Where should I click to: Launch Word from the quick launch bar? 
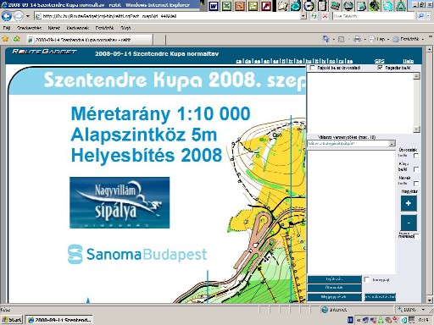(214, 6)
